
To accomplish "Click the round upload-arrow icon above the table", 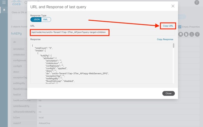I will coord(197,34).
